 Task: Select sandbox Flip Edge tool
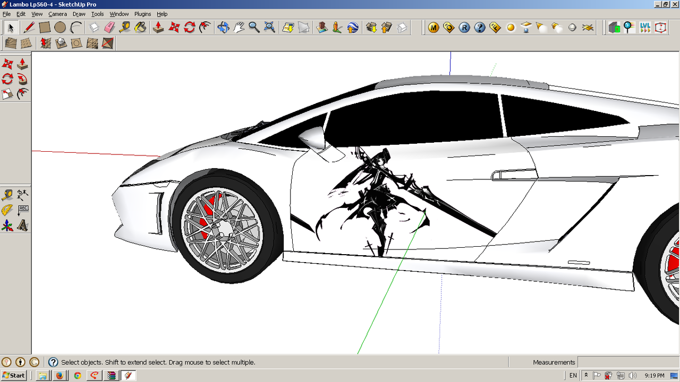[108, 43]
